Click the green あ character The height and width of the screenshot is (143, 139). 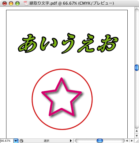coord(27,43)
